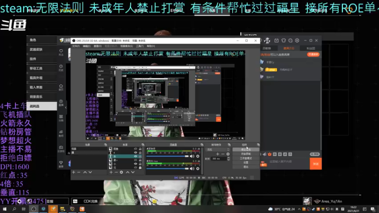
Task: Click 退出 button in OBS controls
Action: [x=246, y=167]
